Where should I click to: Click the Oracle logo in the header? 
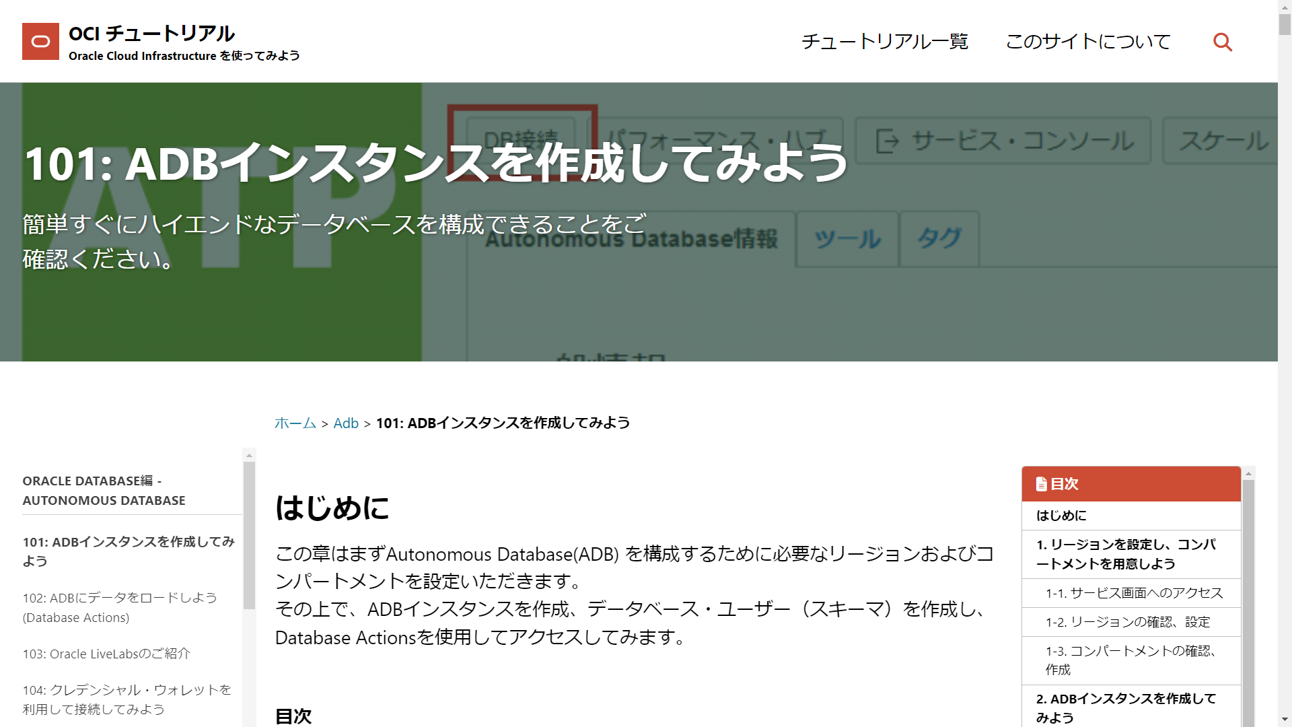pos(40,41)
